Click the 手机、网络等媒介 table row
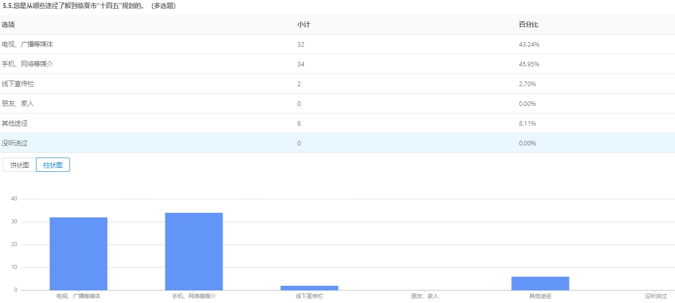This screenshot has height=303, width=675. point(27,64)
